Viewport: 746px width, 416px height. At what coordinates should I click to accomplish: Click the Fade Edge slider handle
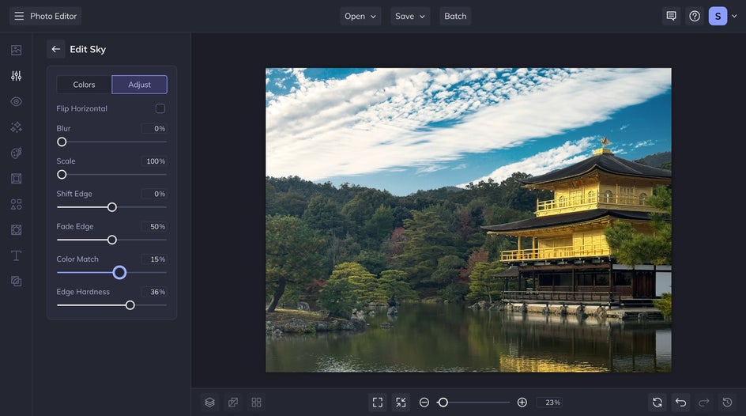pos(111,240)
